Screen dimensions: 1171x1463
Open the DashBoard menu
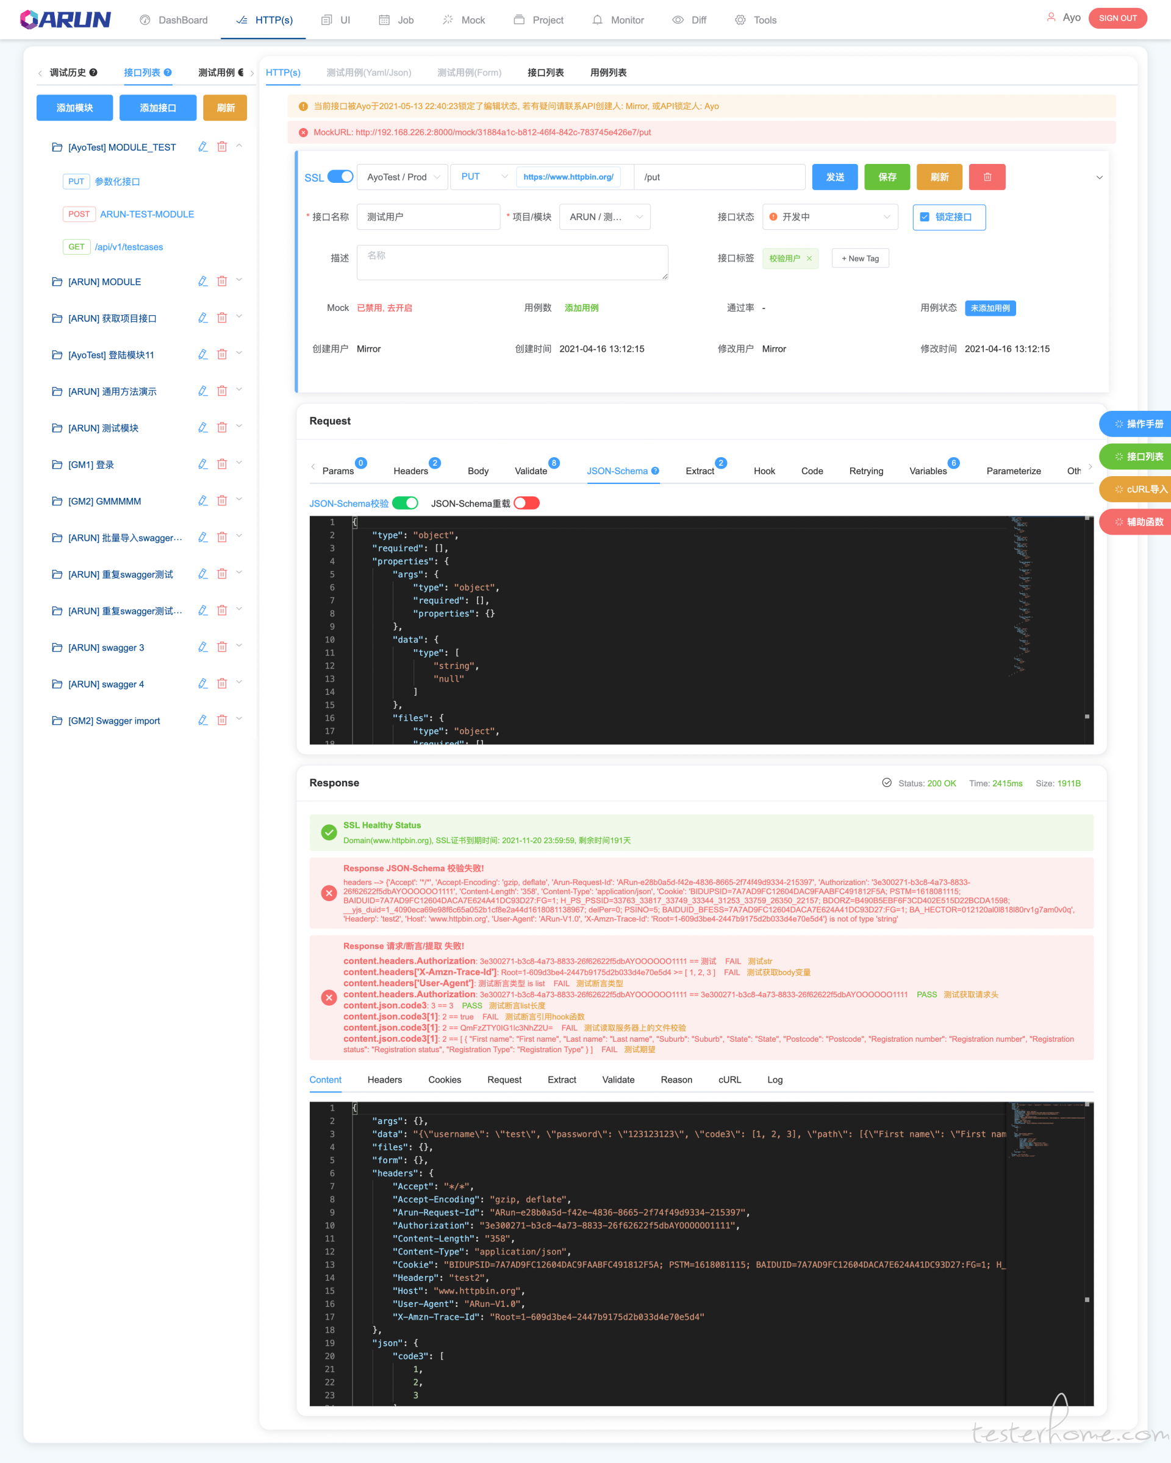[x=174, y=20]
